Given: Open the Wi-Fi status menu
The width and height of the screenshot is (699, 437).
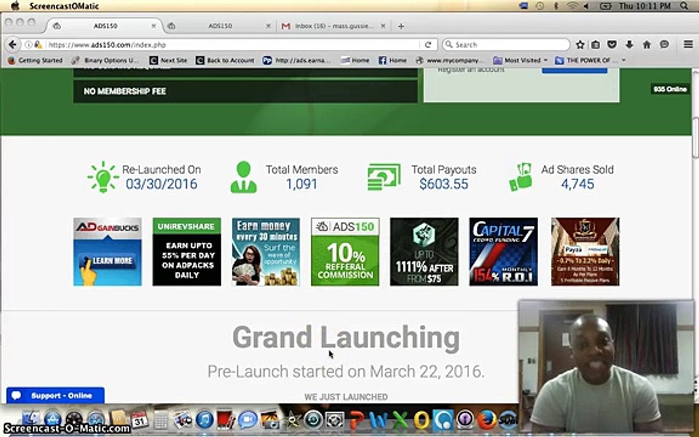Looking at the screenshot, I should (x=573, y=6).
